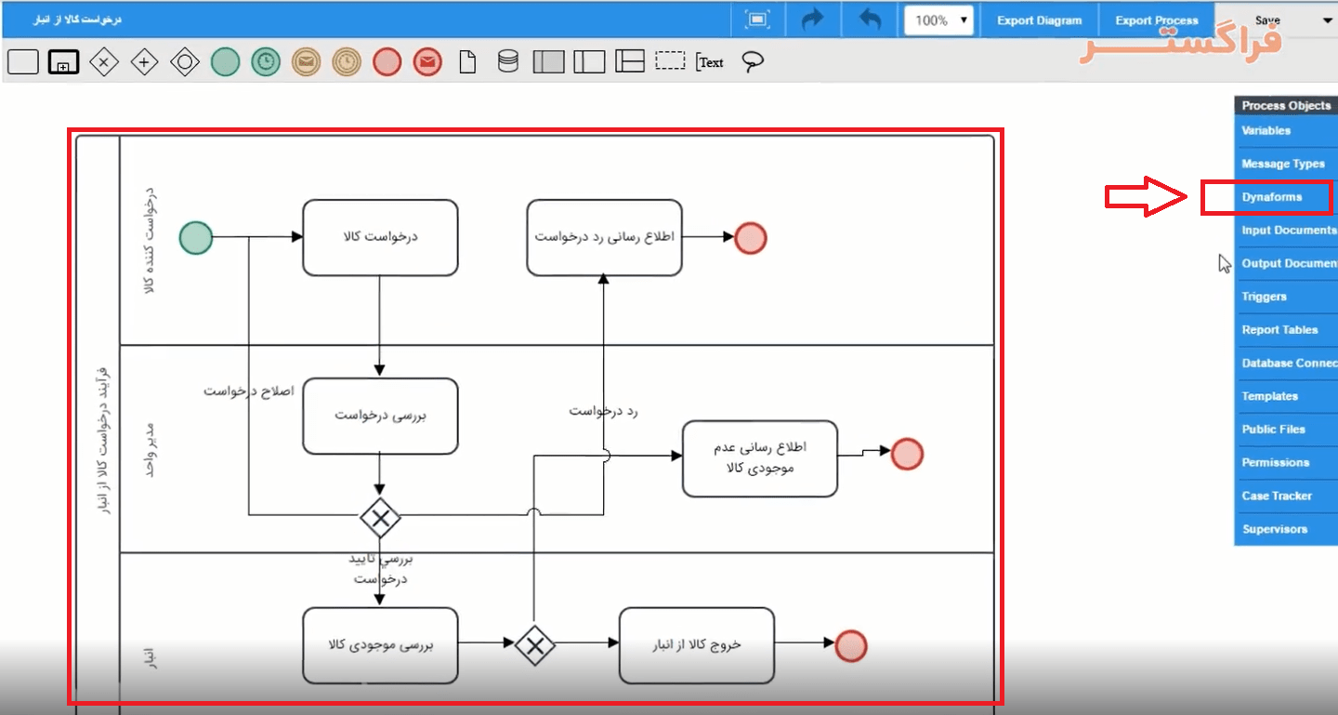
Task: Toggle full screen view icon
Action: (x=758, y=20)
